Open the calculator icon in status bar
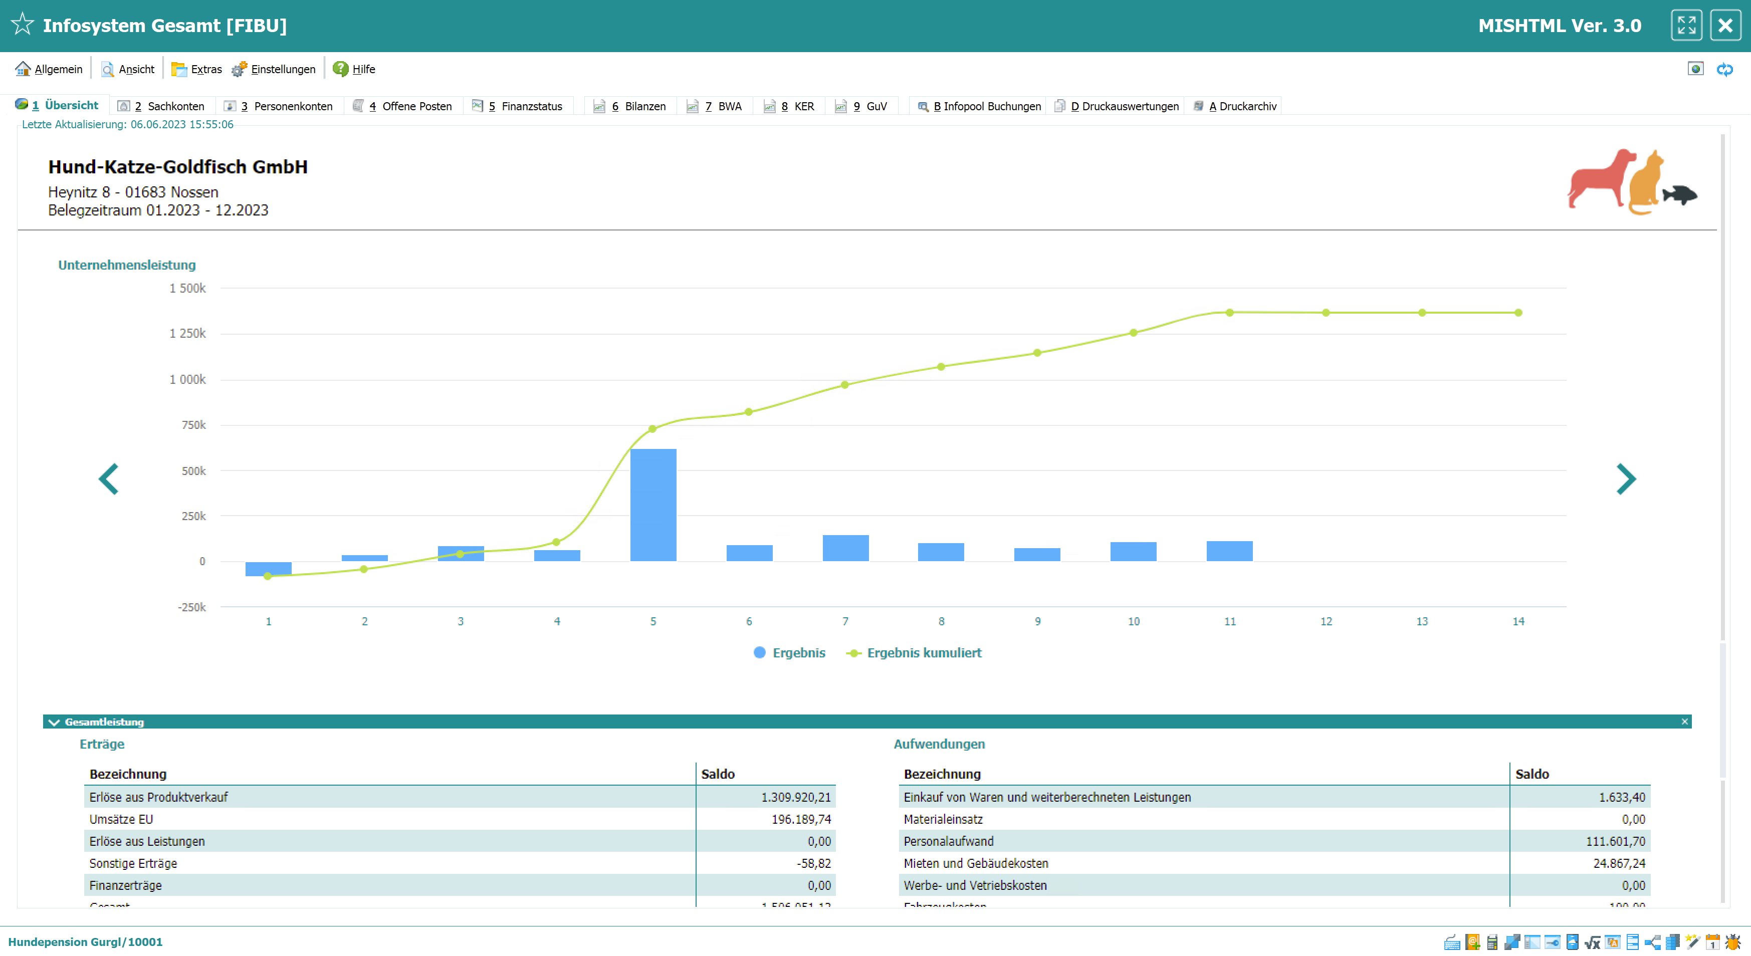The width and height of the screenshot is (1751, 956). pyautogui.click(x=1492, y=942)
